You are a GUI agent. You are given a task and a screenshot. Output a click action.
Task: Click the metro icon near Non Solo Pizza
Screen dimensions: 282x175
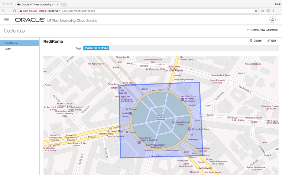(182, 99)
